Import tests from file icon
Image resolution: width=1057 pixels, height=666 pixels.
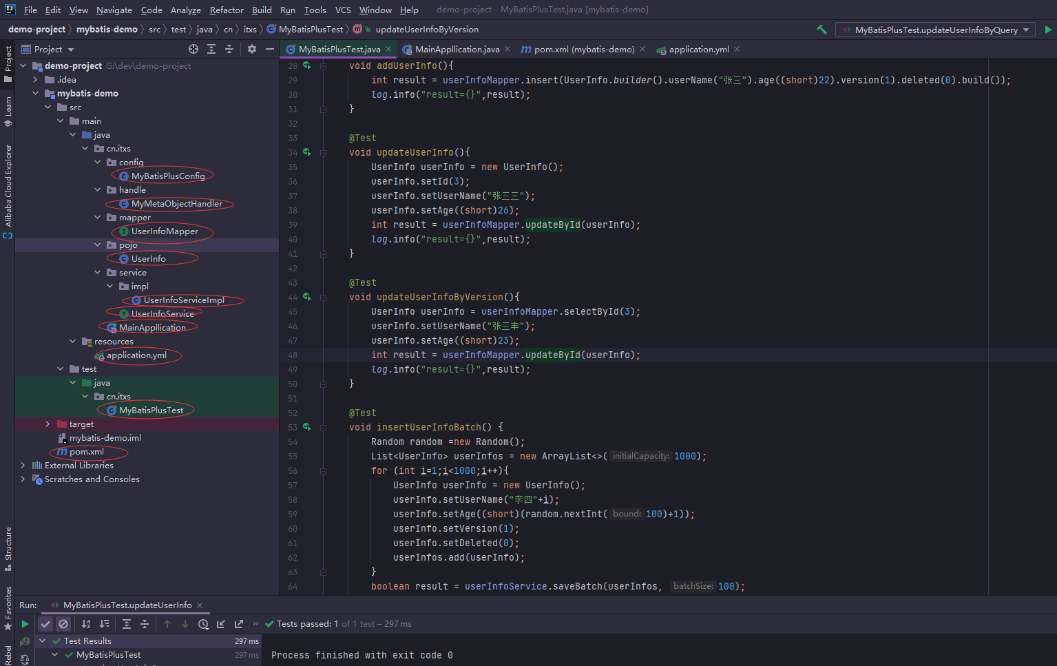[x=221, y=624]
